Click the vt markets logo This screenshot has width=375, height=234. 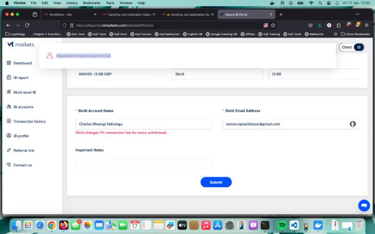point(21,44)
